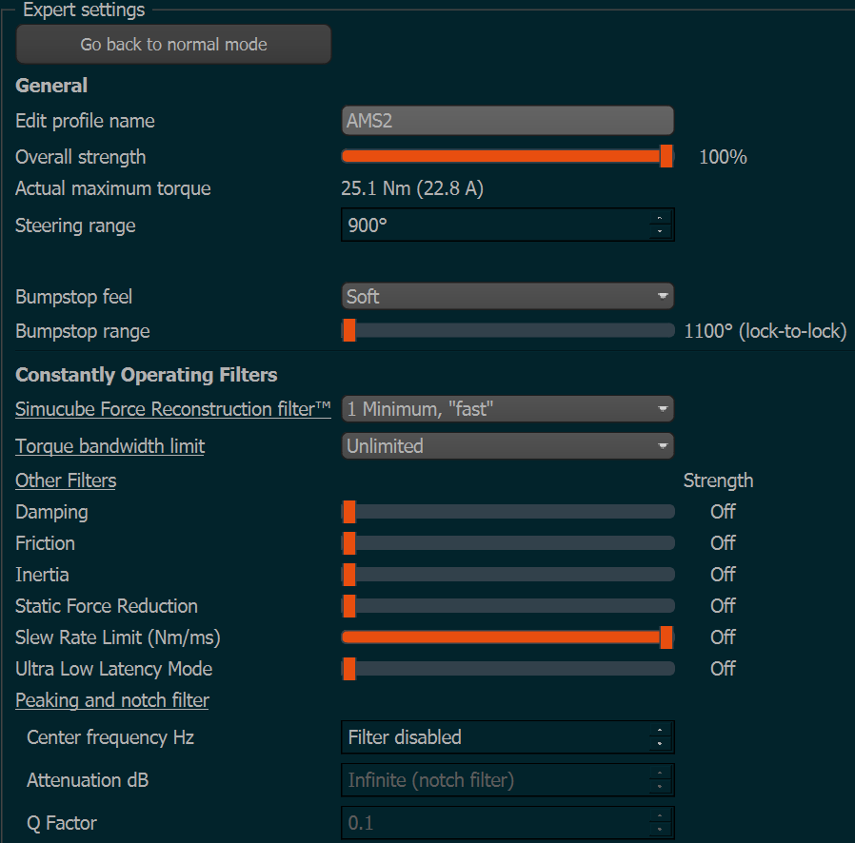Open the Bumpstop feel dropdown
855x843 pixels.
[507, 296]
